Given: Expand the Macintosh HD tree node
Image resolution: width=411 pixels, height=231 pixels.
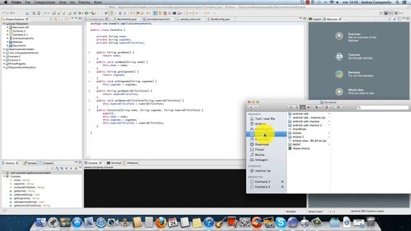Looking at the screenshot, I should click(8, 27).
